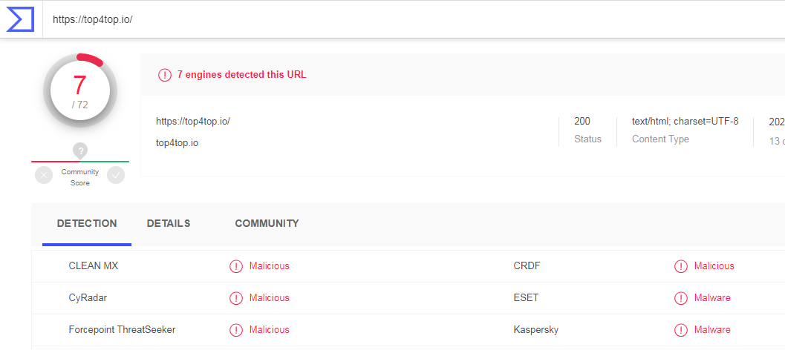The height and width of the screenshot is (350, 785).
Task: Click the alert icon beside '7 engines detected'
Action: click(164, 75)
